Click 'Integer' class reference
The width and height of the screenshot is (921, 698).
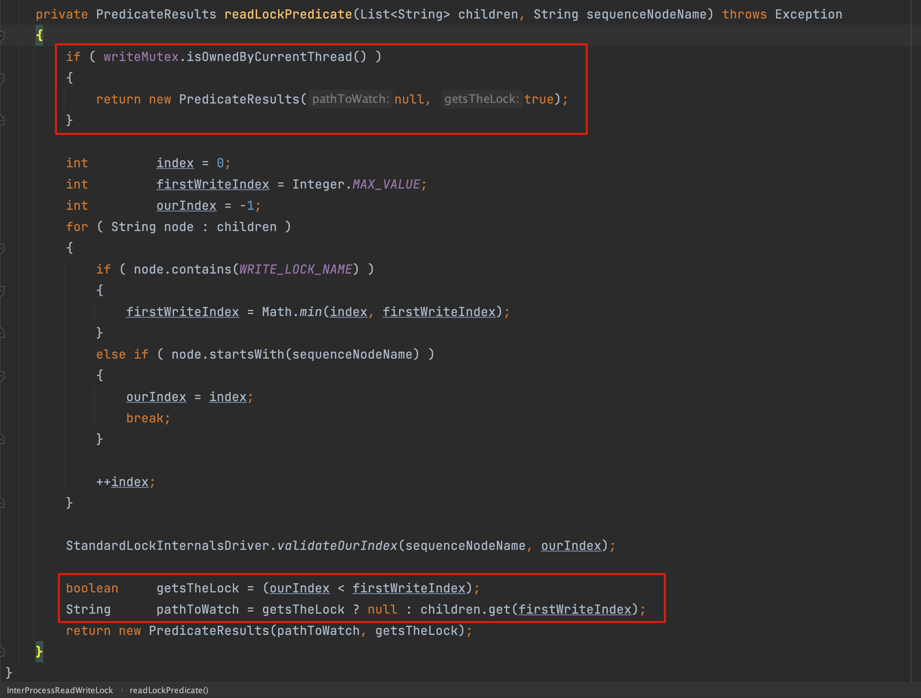click(319, 184)
